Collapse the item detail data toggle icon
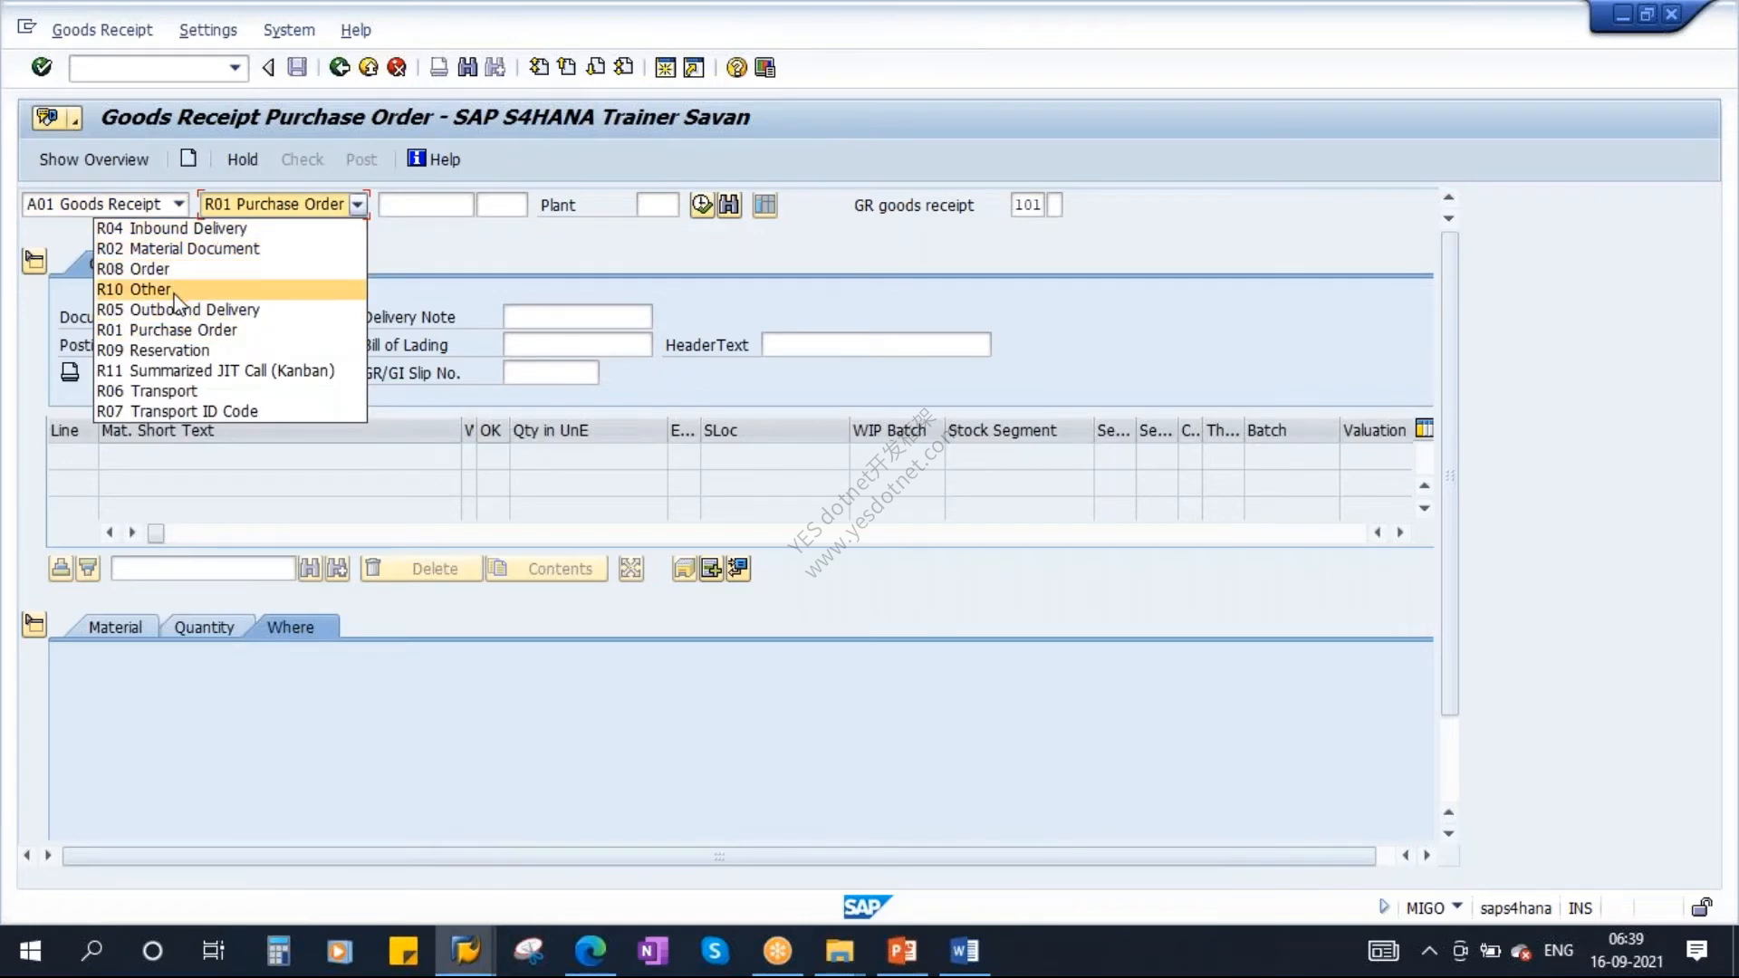This screenshot has width=1739, height=978. pyautogui.click(x=34, y=625)
